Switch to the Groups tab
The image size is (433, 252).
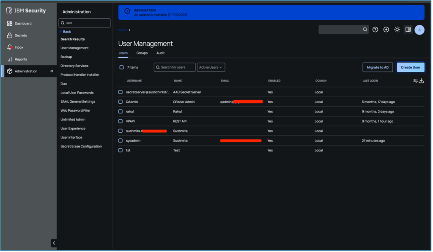pos(142,53)
